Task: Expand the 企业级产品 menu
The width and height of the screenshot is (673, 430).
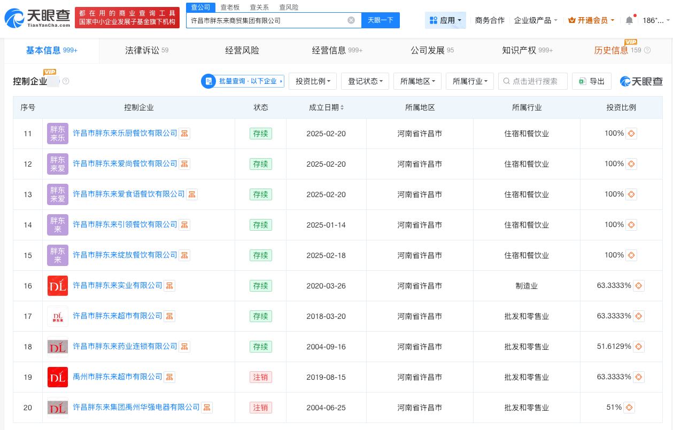Action: pos(535,20)
